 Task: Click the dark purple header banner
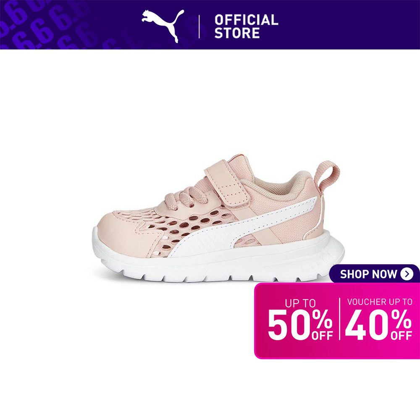(210, 25)
